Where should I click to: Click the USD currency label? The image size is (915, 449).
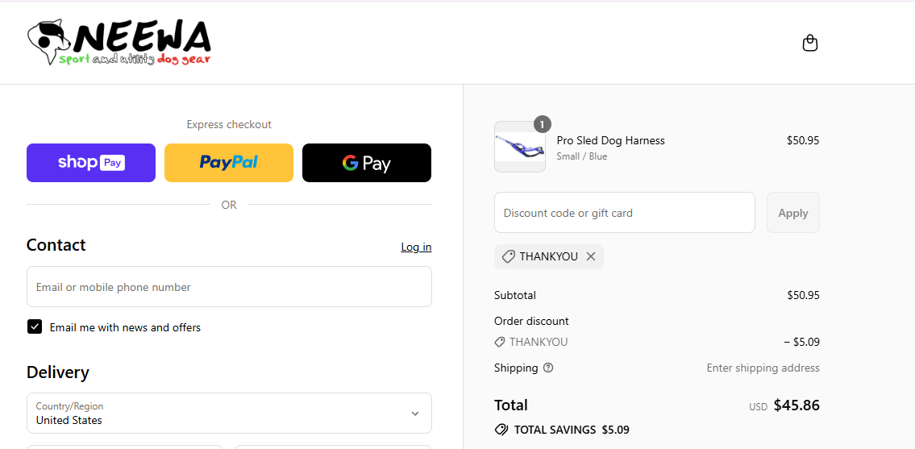point(758,407)
